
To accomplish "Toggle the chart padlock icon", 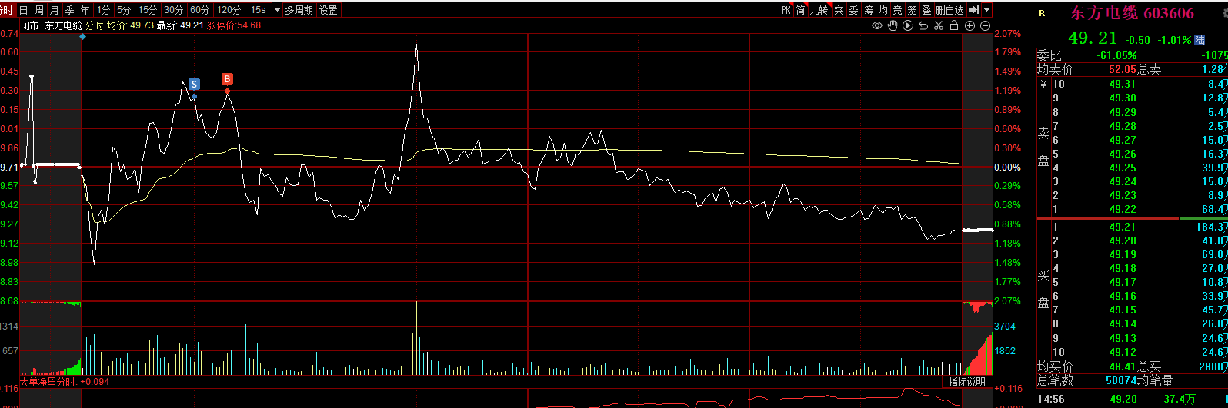I will click(x=954, y=26).
